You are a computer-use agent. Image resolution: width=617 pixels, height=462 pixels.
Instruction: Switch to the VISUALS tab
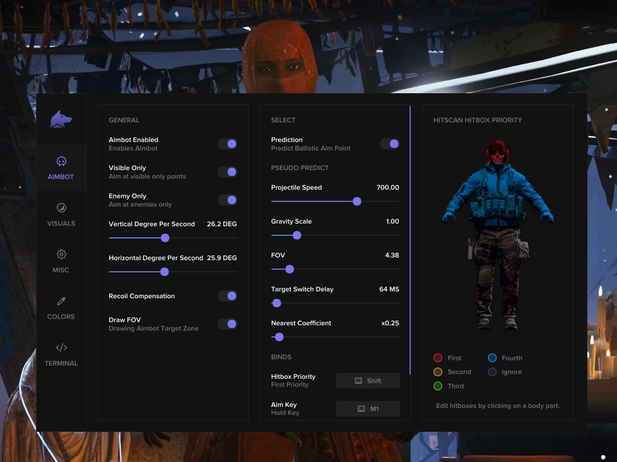(61, 215)
